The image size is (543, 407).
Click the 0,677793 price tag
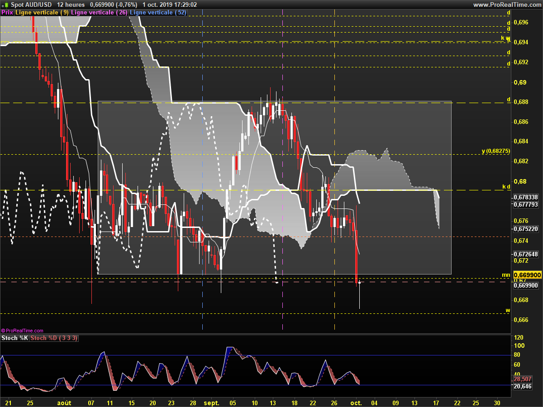pyautogui.click(x=526, y=204)
